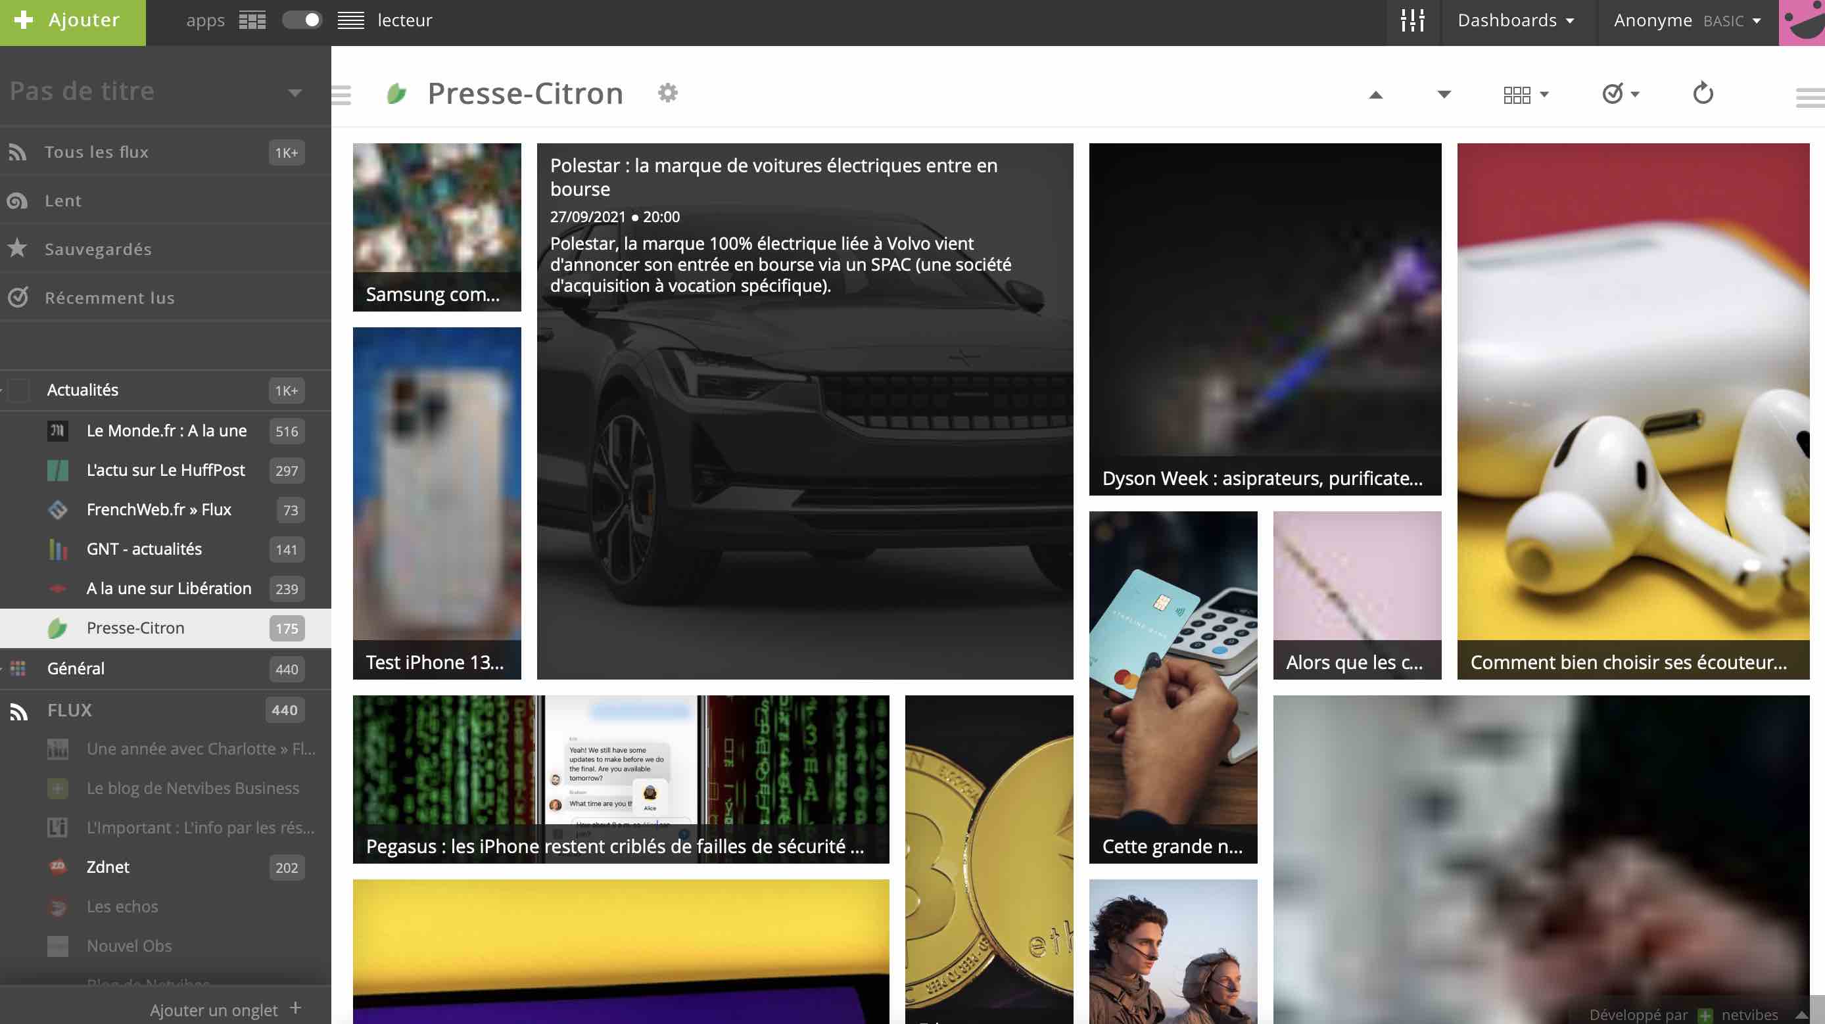Screen dimensions: 1825x1024
Task: Open the Pas de titre tab dropdown
Action: tap(295, 92)
